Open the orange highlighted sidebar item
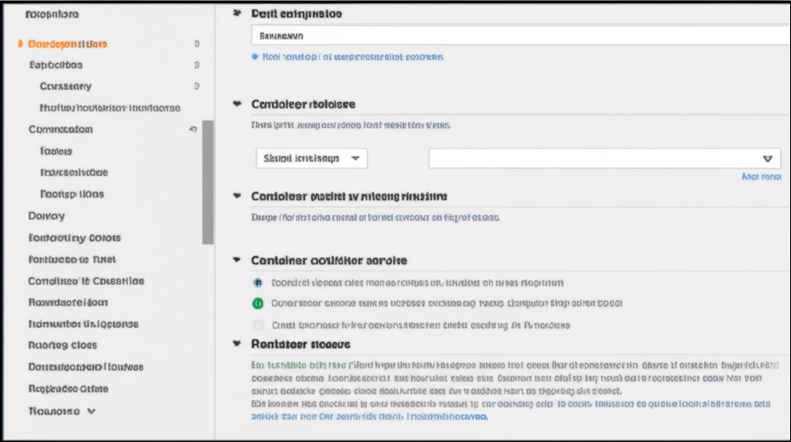Viewport: 791px width, 442px height. coord(68,44)
